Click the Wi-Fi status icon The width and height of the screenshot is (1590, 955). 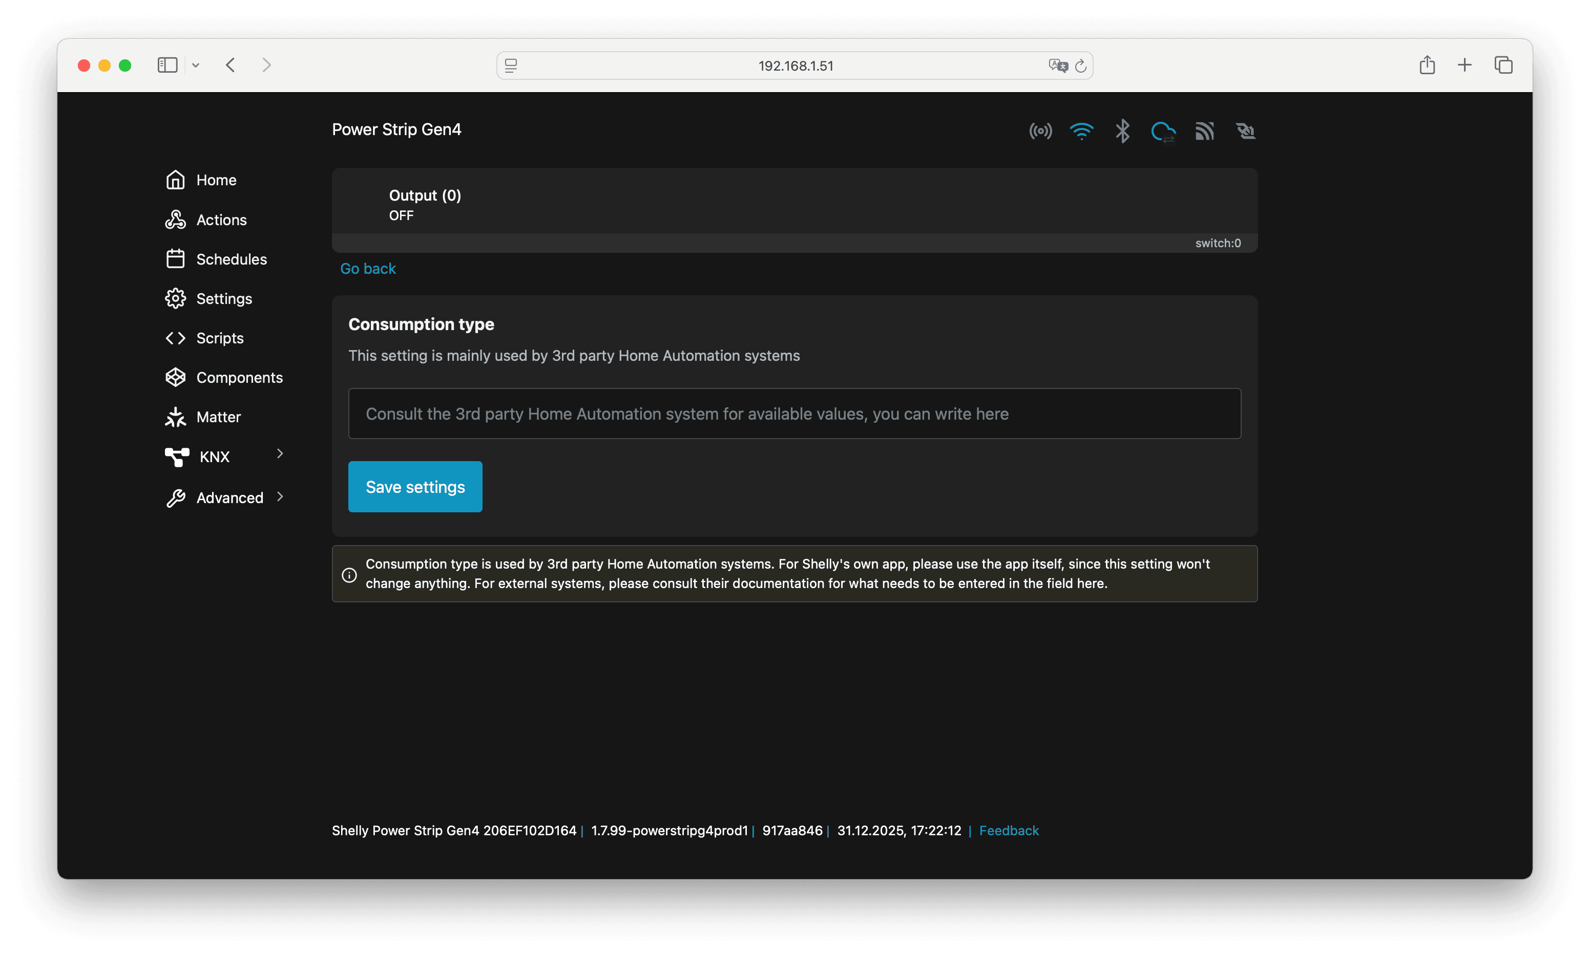point(1081,132)
